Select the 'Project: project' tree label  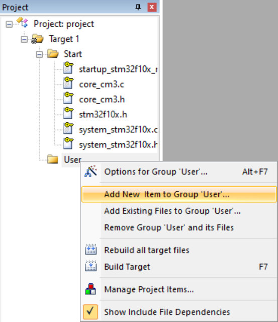(x=64, y=24)
